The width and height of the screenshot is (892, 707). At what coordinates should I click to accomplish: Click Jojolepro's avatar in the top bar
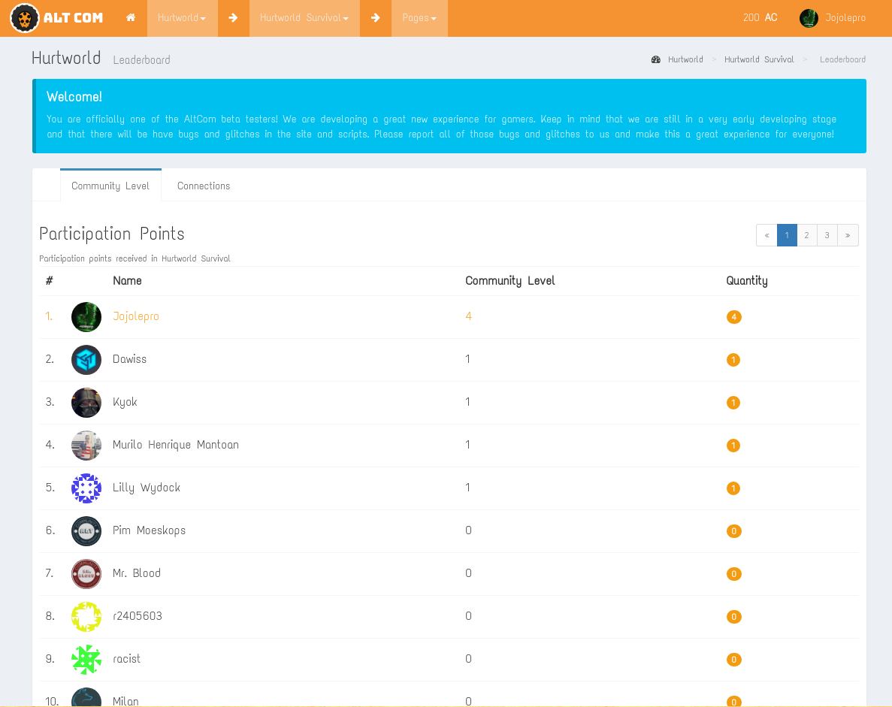(809, 18)
